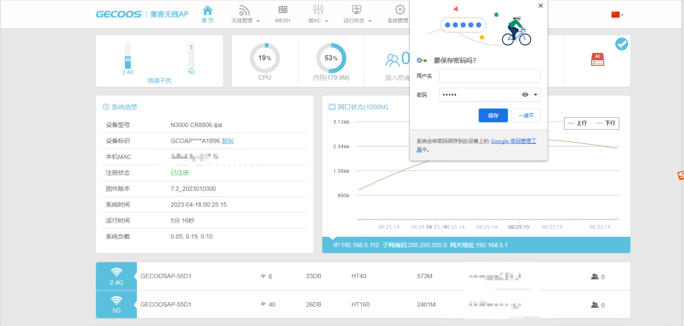Expand the saved password dropdown arrow
Image resolution: width=684 pixels, height=326 pixels.
[x=535, y=95]
